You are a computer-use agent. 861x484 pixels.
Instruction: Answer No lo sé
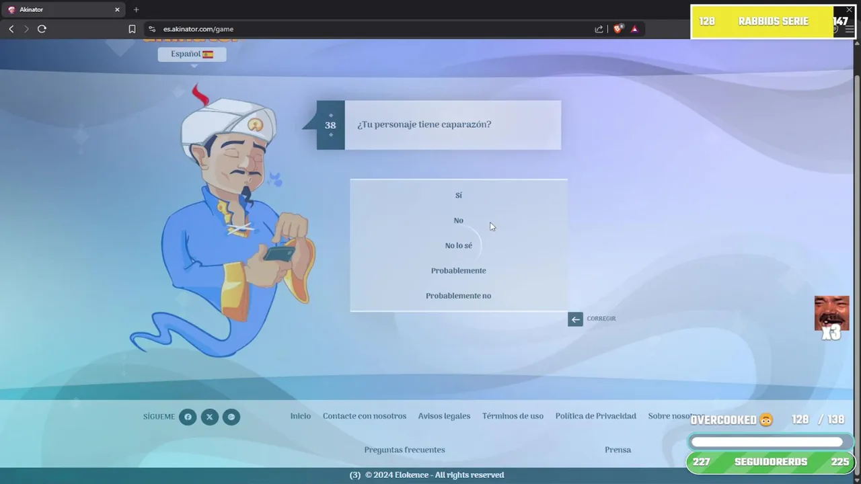[459, 245]
